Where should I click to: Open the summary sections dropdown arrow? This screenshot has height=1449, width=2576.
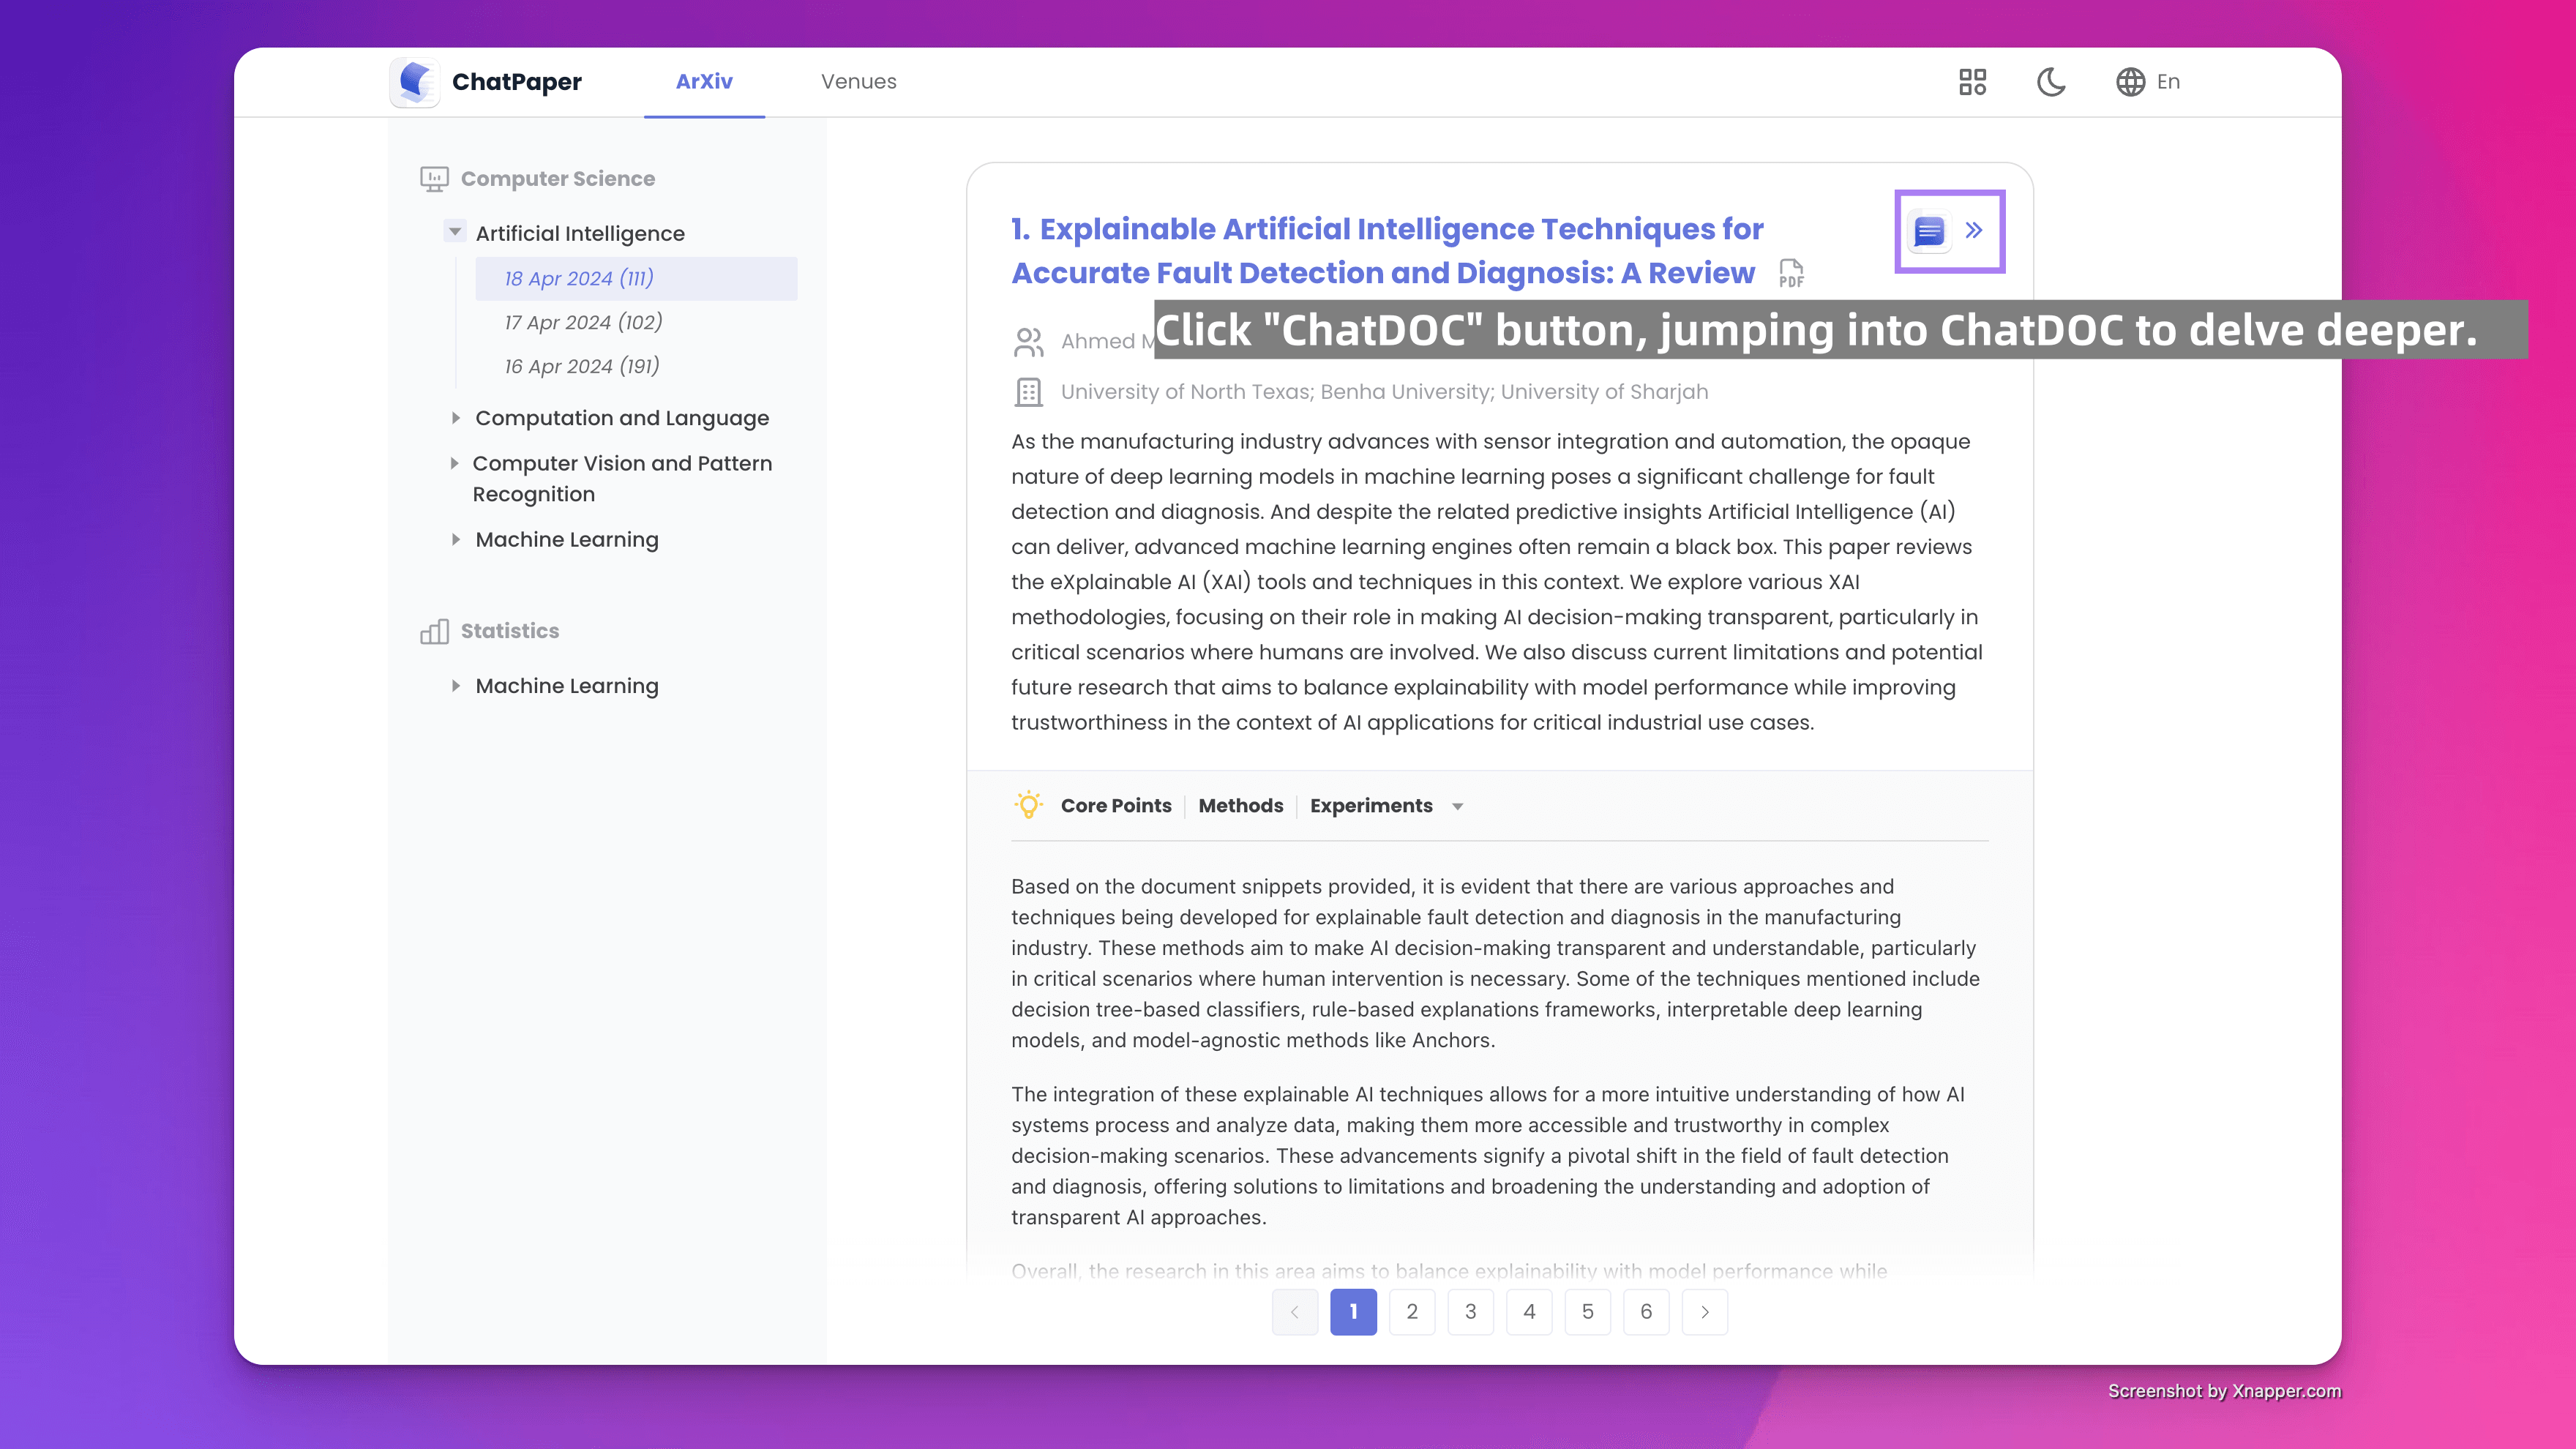click(1457, 807)
